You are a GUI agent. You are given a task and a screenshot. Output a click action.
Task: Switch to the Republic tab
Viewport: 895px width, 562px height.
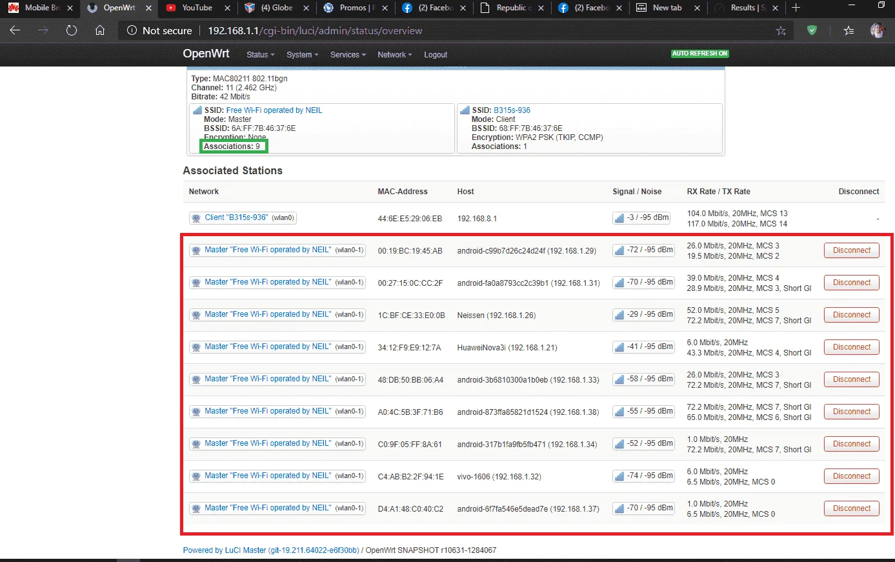513,8
